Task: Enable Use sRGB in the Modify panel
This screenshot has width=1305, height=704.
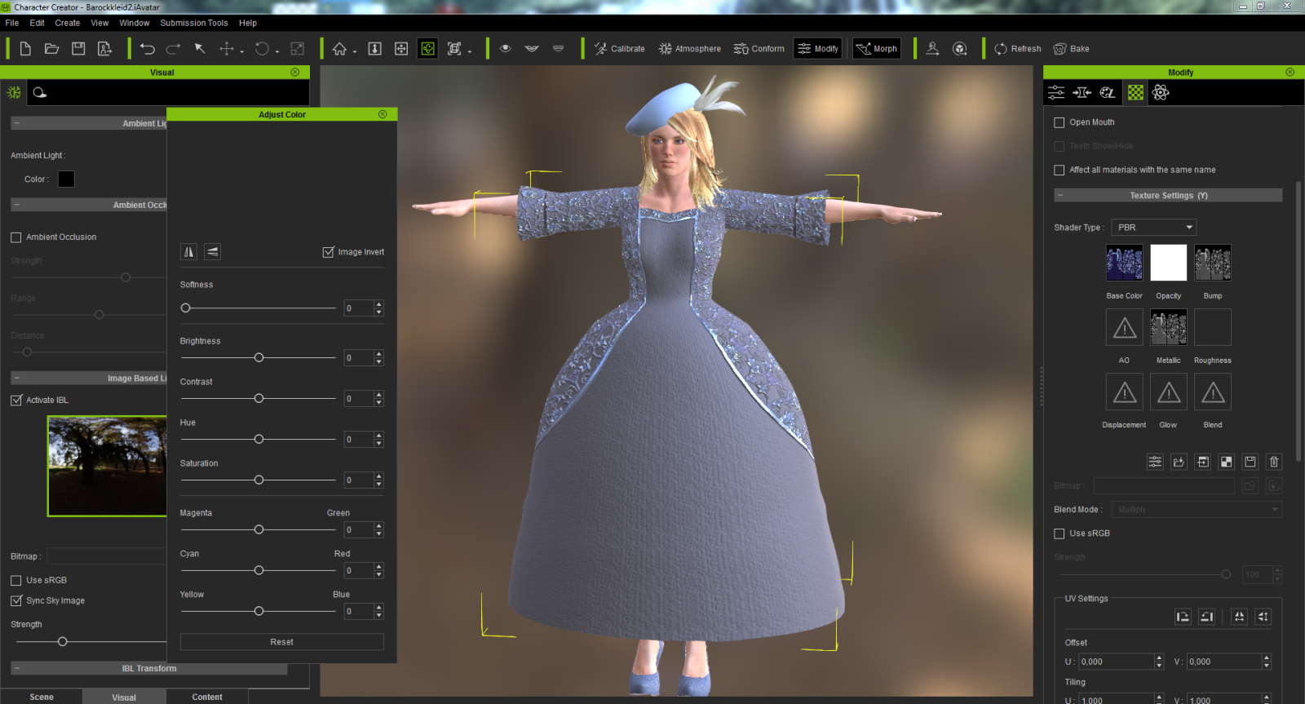Action: [1059, 534]
